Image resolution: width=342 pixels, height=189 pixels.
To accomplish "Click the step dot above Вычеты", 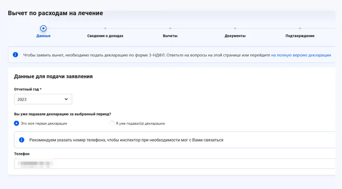I will point(170,28).
